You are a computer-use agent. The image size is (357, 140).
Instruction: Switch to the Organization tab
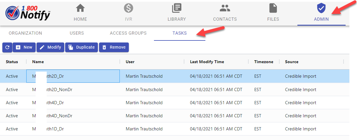pos(25,33)
